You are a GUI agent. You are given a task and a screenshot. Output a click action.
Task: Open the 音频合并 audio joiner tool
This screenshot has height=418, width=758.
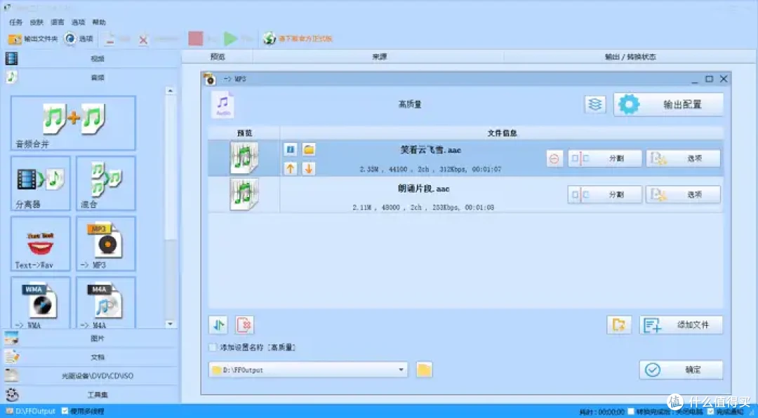tap(73, 123)
